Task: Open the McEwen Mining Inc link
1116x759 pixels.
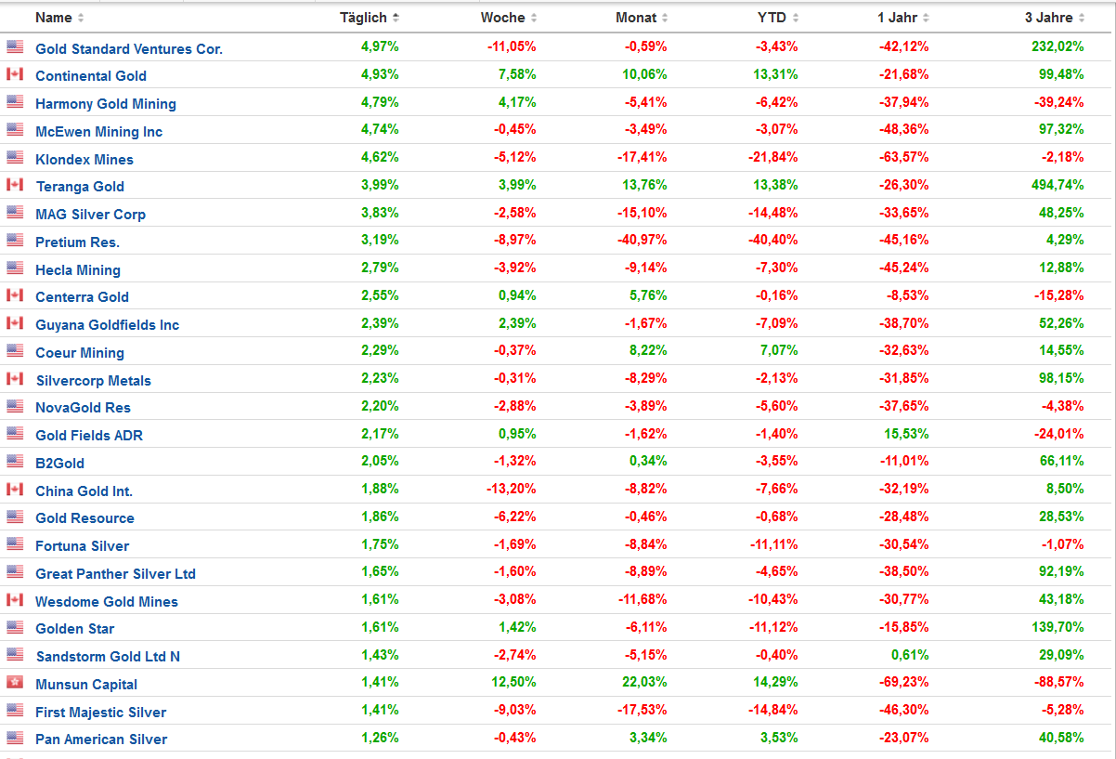Action: (x=98, y=131)
